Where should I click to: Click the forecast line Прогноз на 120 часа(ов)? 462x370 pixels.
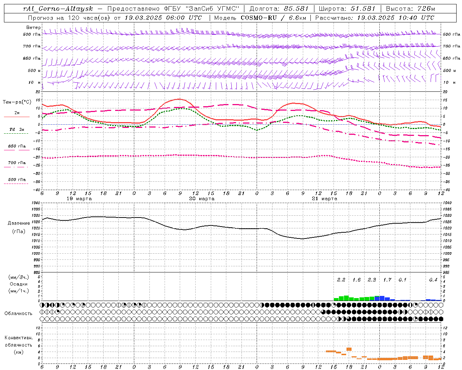click(x=70, y=18)
